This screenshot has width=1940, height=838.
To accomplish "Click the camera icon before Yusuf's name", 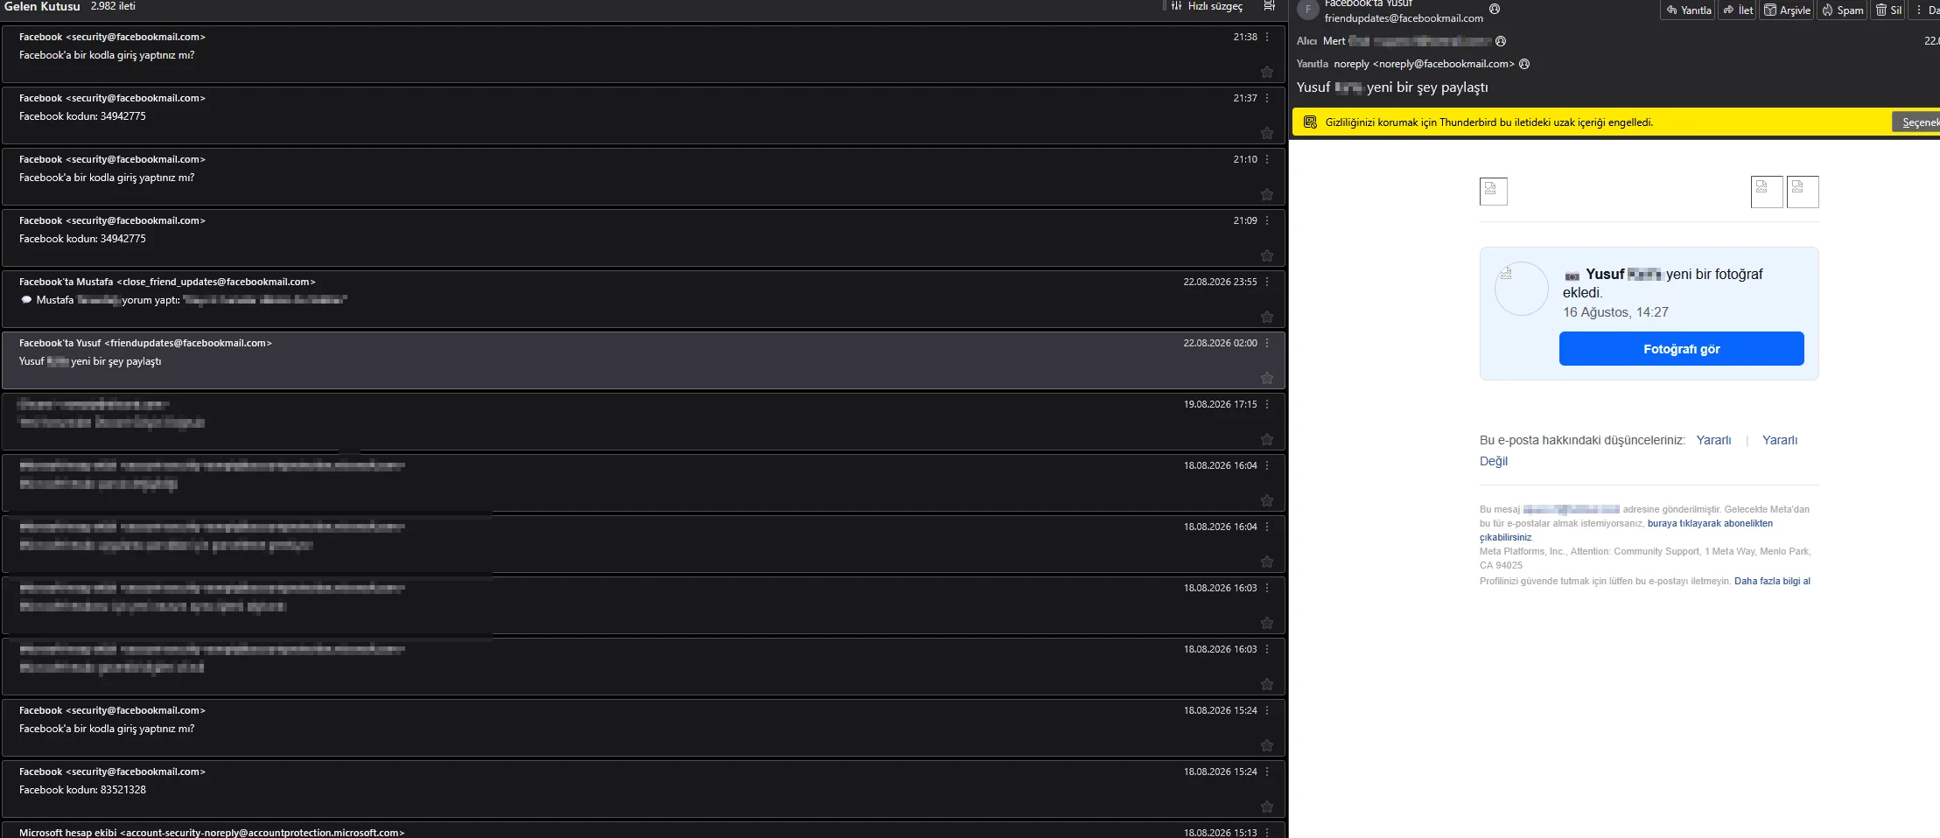I will pyautogui.click(x=1572, y=276).
